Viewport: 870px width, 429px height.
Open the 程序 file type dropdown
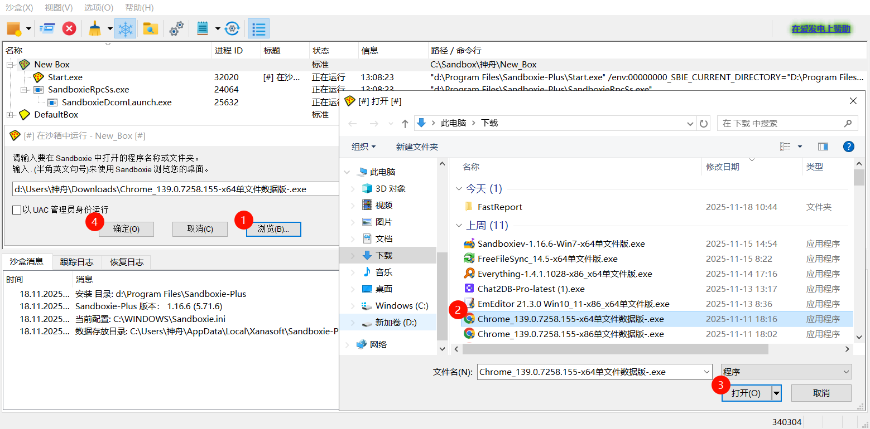coord(786,372)
